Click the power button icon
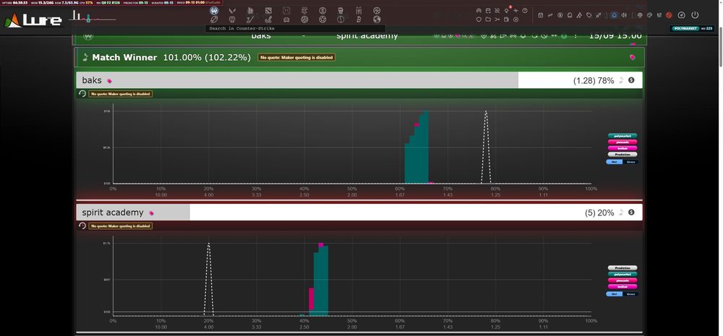This screenshot has width=723, height=336. pyautogui.click(x=695, y=15)
